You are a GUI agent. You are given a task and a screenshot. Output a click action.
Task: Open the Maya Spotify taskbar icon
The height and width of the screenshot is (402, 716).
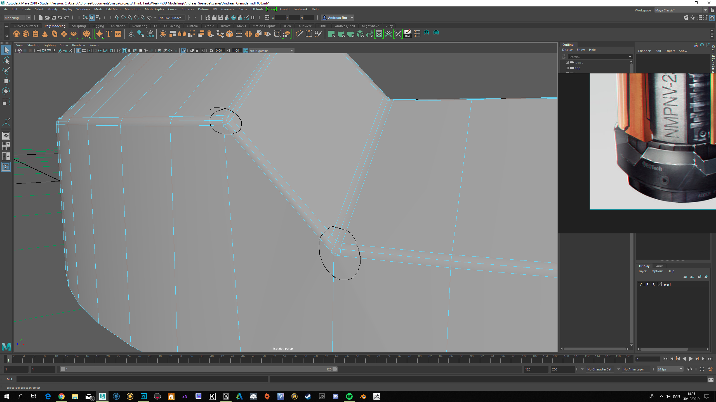349,396
